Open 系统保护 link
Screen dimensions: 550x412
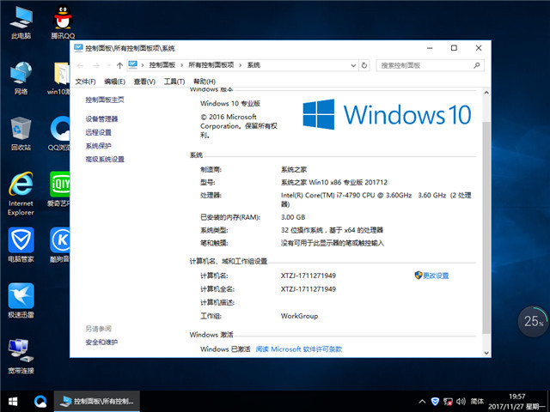(98, 146)
